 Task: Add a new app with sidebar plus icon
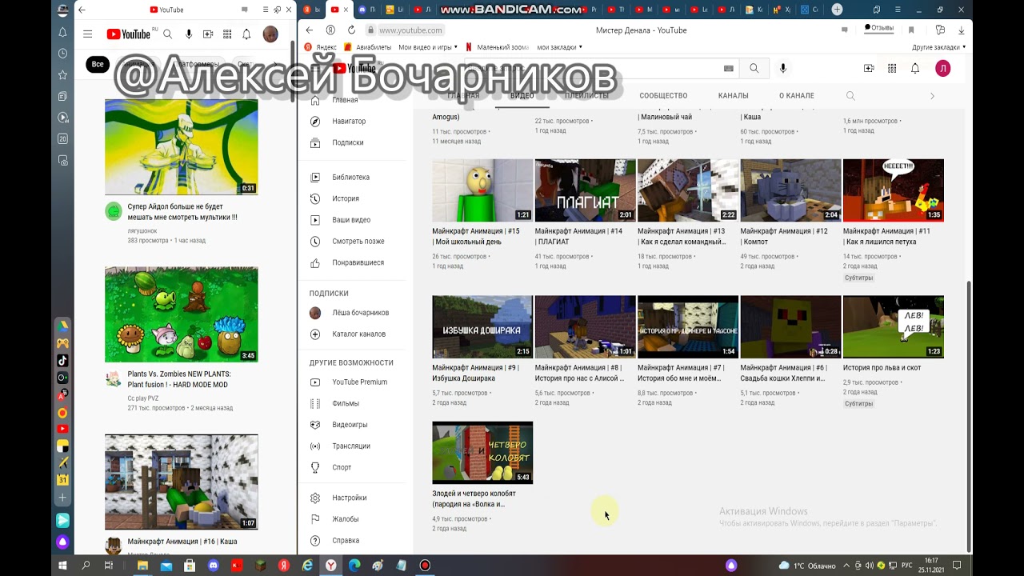point(62,498)
